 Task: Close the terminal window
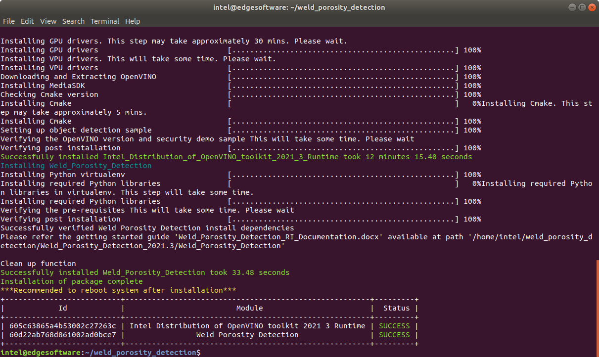[591, 7]
